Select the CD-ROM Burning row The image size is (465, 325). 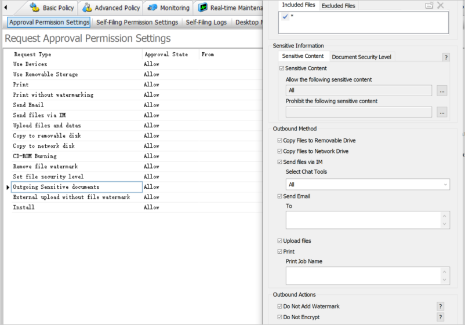click(x=136, y=156)
